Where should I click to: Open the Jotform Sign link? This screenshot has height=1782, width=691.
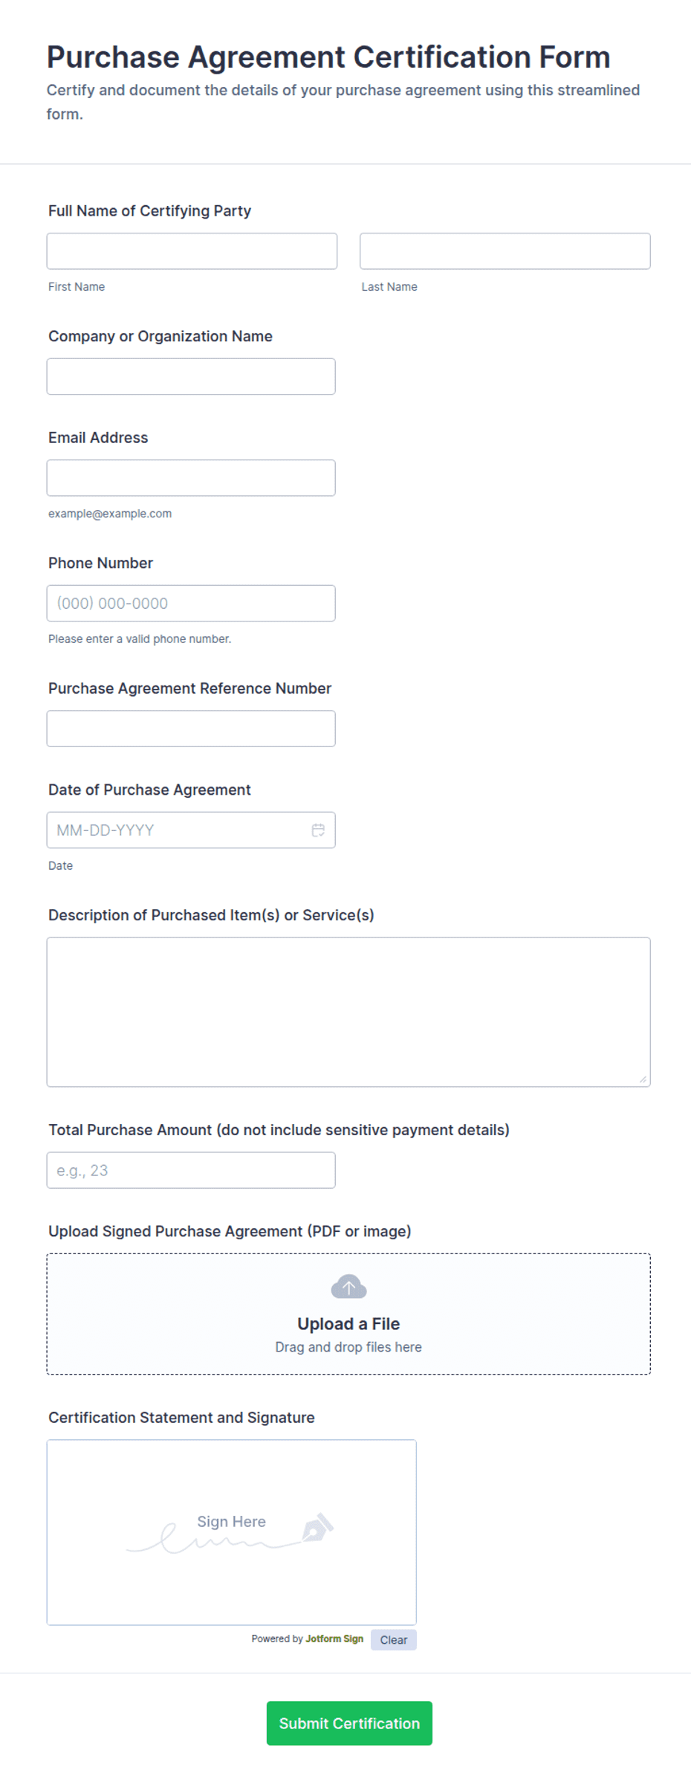(334, 1639)
